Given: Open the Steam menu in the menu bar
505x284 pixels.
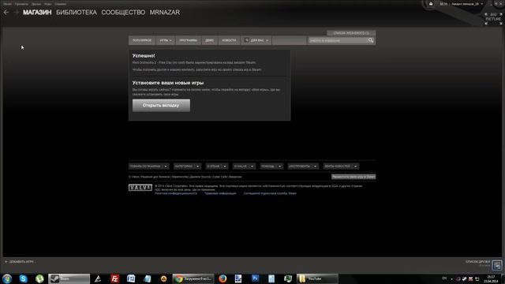Looking at the screenshot, I should pyautogui.click(x=7, y=4).
